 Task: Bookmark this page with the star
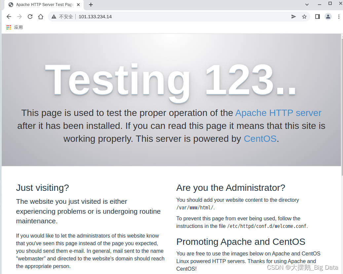click(304, 17)
